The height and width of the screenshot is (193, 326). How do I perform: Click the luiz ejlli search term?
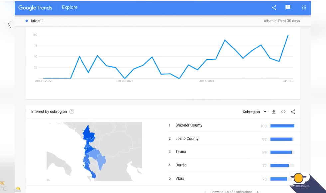pos(37,21)
